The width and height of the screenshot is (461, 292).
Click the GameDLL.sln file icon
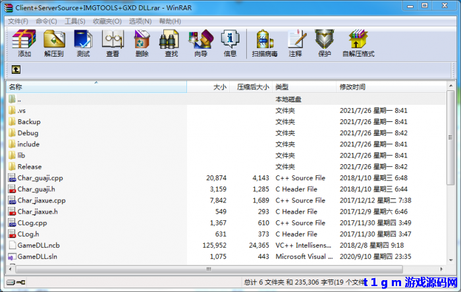(12, 256)
